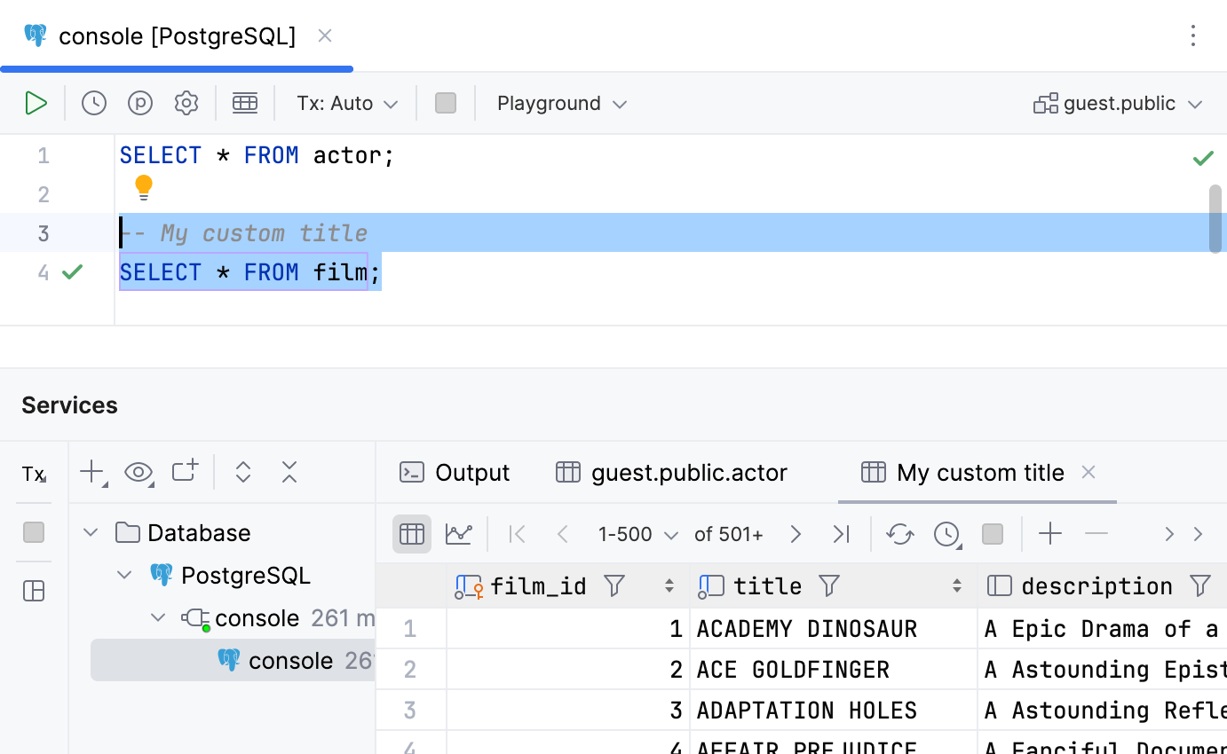
Task: Open the guest.public schema switcher
Action: (x=1118, y=103)
